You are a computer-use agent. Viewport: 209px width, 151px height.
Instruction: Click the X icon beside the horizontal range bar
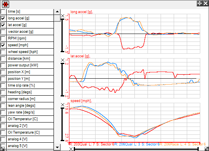[71, 149]
